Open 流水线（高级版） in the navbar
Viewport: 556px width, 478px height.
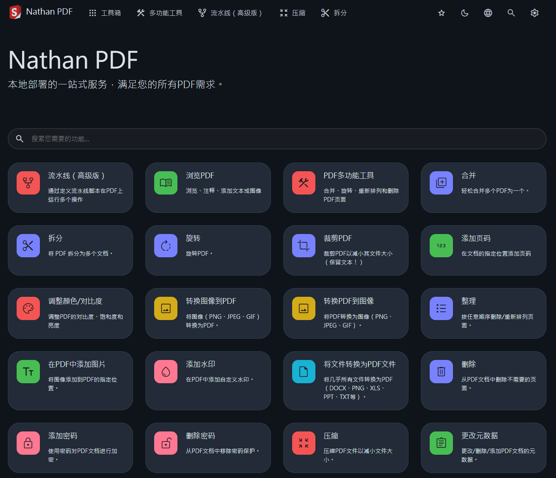(231, 13)
